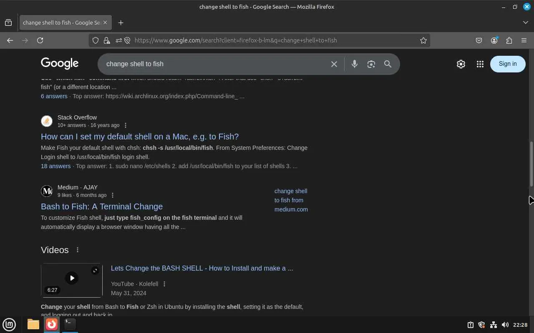Submit search with magnifier icon

click(x=388, y=64)
